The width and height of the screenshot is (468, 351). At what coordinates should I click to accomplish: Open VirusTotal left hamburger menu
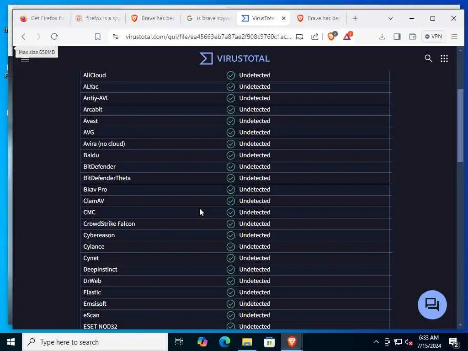(x=25, y=59)
